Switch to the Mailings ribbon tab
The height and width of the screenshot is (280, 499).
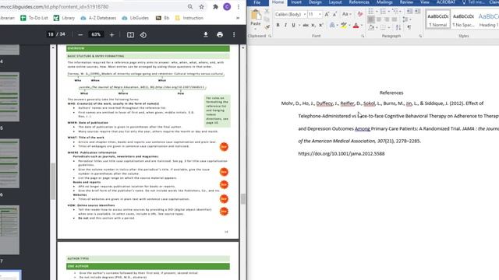(x=384, y=2)
